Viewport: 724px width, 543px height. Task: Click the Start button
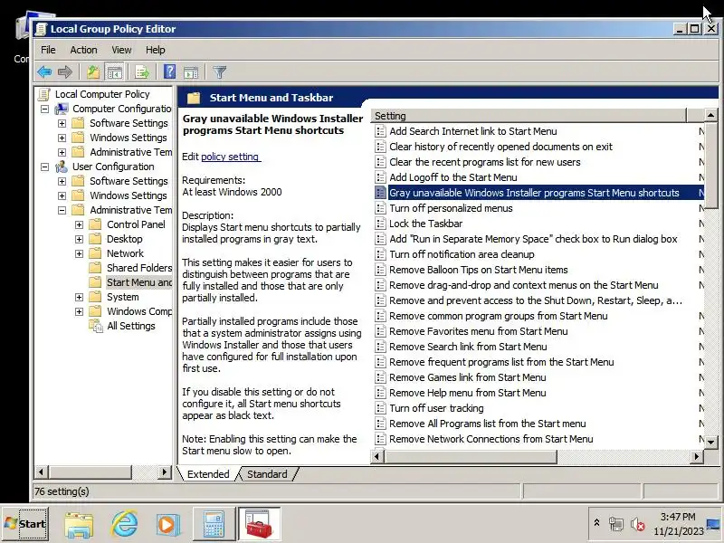25,524
